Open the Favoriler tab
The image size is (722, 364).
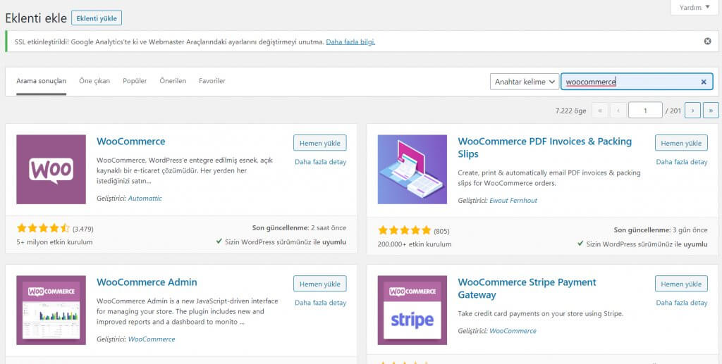point(212,81)
